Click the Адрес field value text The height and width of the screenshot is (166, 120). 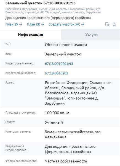pos(78,93)
